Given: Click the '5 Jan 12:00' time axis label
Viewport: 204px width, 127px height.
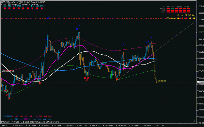Looking at the screenshot, I should tap(82, 126).
